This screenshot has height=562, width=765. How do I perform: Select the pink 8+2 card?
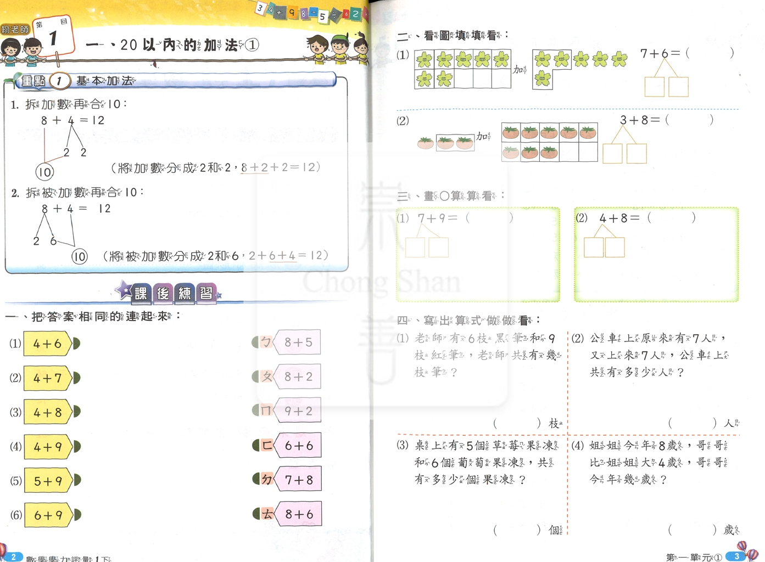tap(297, 377)
